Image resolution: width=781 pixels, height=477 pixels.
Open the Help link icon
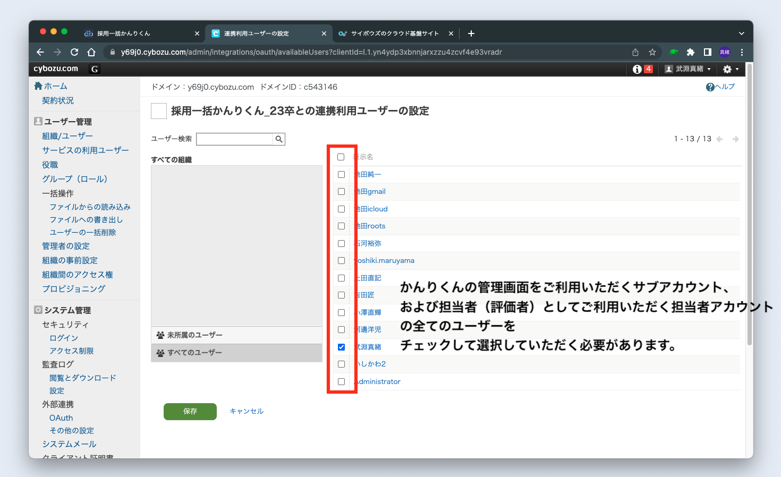click(710, 87)
